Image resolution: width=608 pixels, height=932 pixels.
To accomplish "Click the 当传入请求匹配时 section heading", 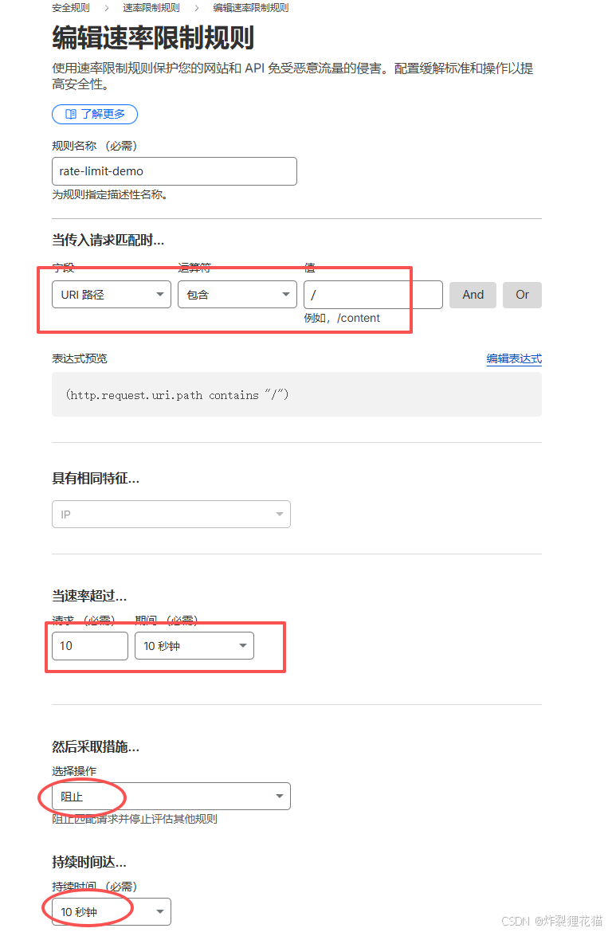I will (x=108, y=240).
